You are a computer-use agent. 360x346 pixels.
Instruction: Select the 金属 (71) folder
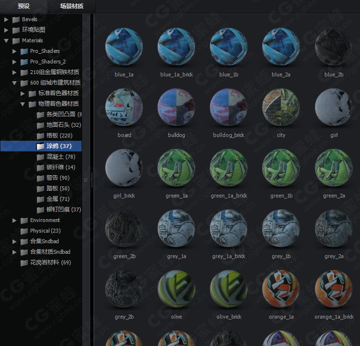53,199
